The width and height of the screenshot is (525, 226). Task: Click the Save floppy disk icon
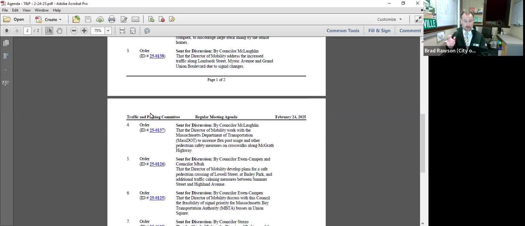88,19
